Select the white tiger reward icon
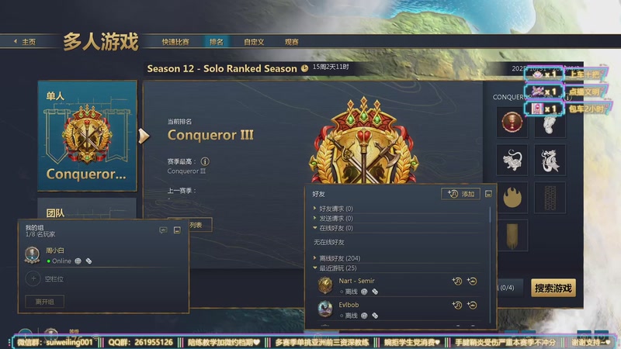This screenshot has height=349, width=621. (512, 160)
